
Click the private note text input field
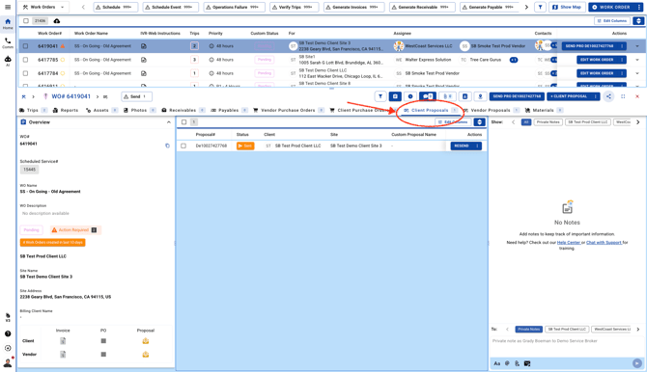(x=566, y=341)
